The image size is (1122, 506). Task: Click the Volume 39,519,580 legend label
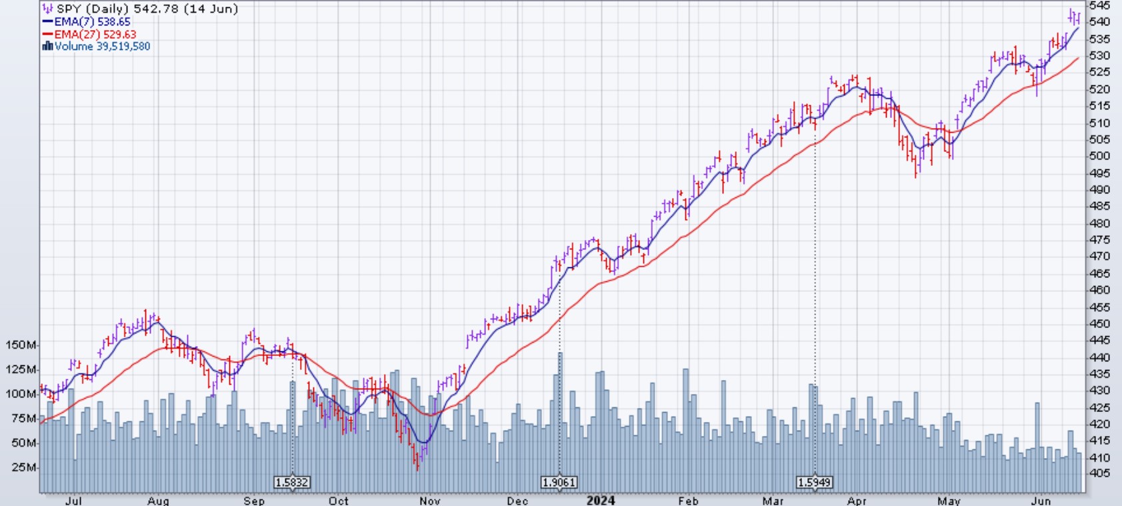(102, 47)
